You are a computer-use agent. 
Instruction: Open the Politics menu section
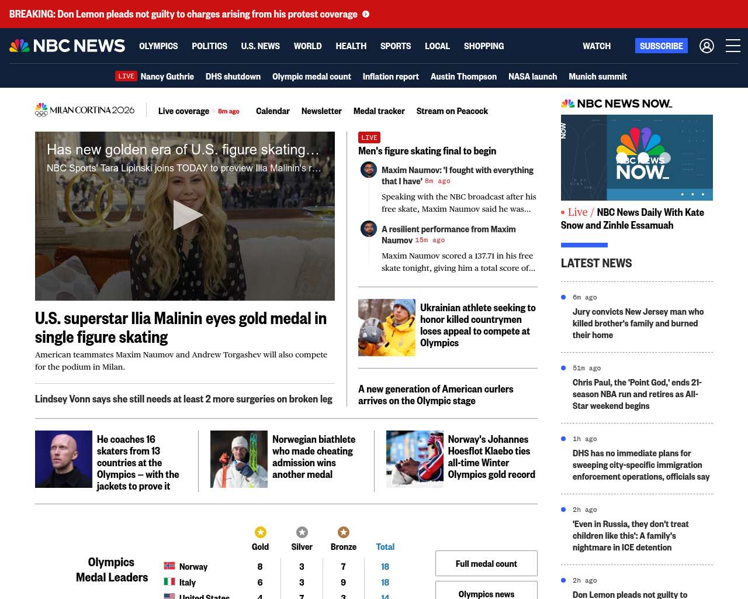(x=209, y=46)
